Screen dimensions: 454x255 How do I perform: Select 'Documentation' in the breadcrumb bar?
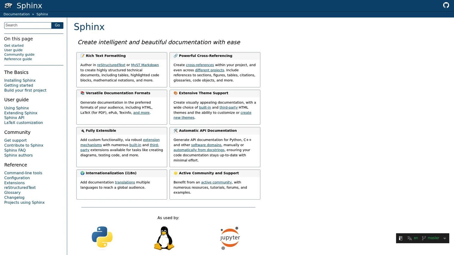(x=16, y=14)
